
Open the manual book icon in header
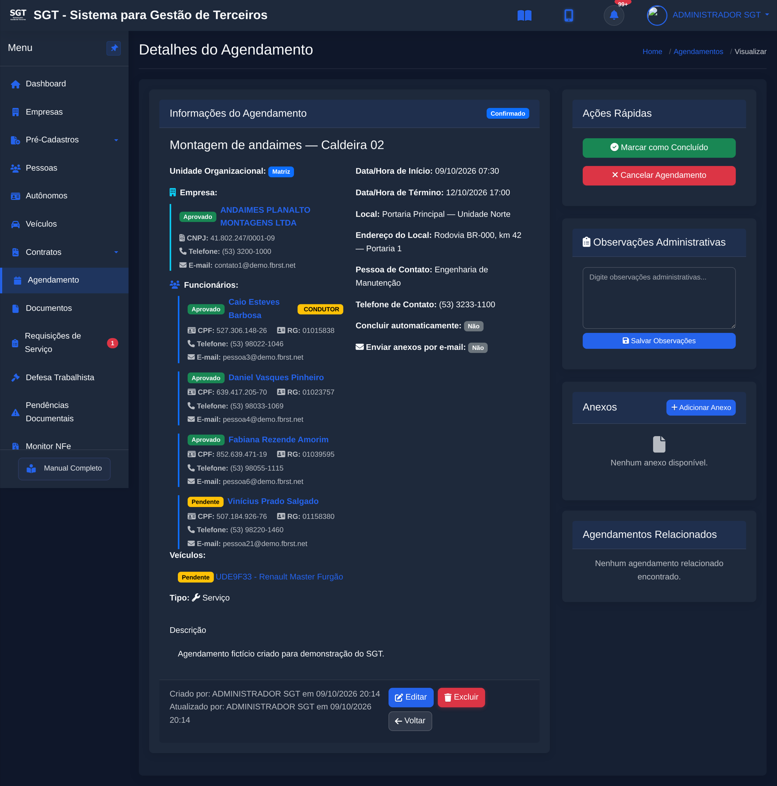pyautogui.click(x=524, y=15)
